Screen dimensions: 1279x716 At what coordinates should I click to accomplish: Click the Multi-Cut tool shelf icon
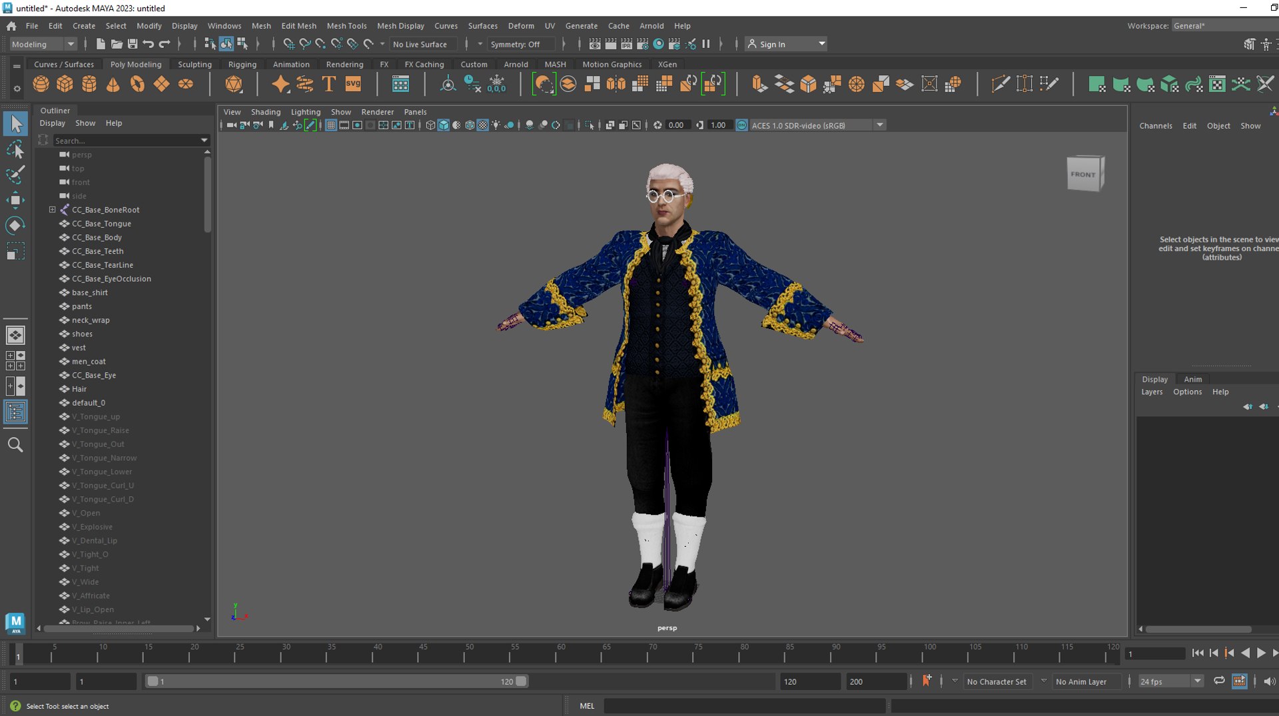(1001, 84)
